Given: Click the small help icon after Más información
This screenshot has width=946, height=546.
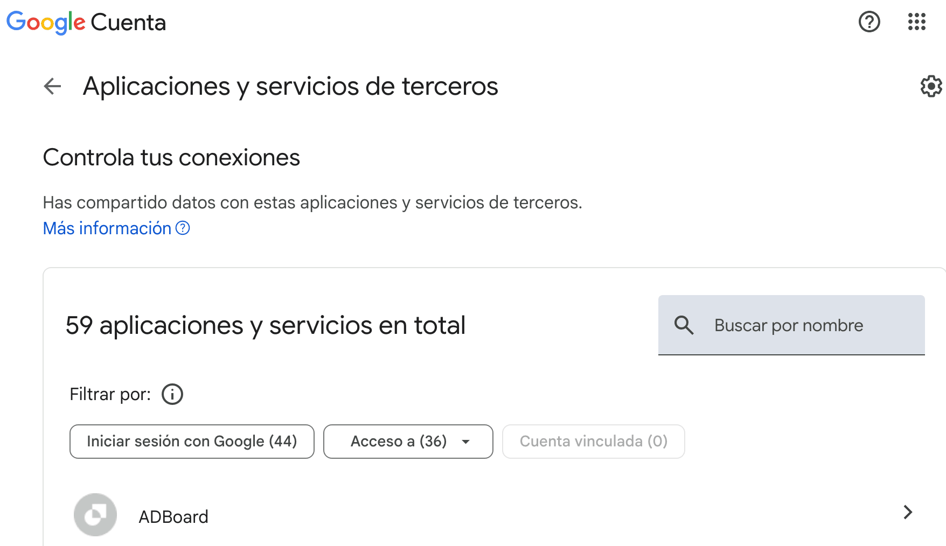Looking at the screenshot, I should click(x=183, y=228).
